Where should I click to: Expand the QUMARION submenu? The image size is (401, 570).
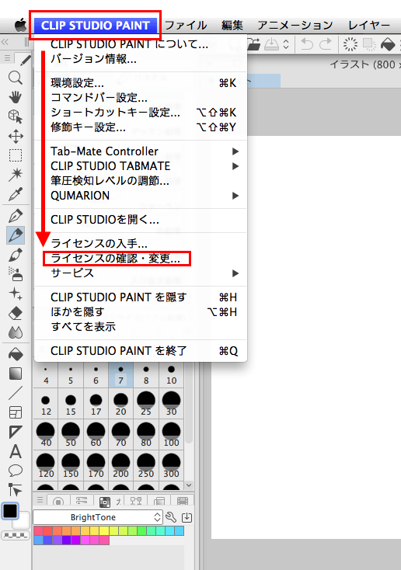141,196
